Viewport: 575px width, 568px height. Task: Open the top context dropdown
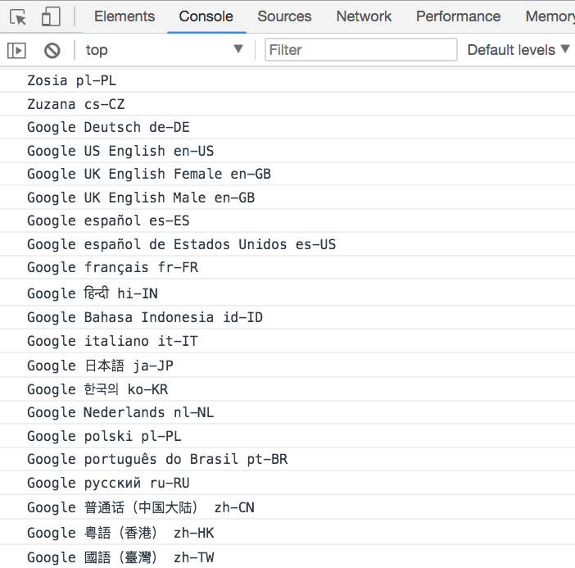tap(164, 50)
